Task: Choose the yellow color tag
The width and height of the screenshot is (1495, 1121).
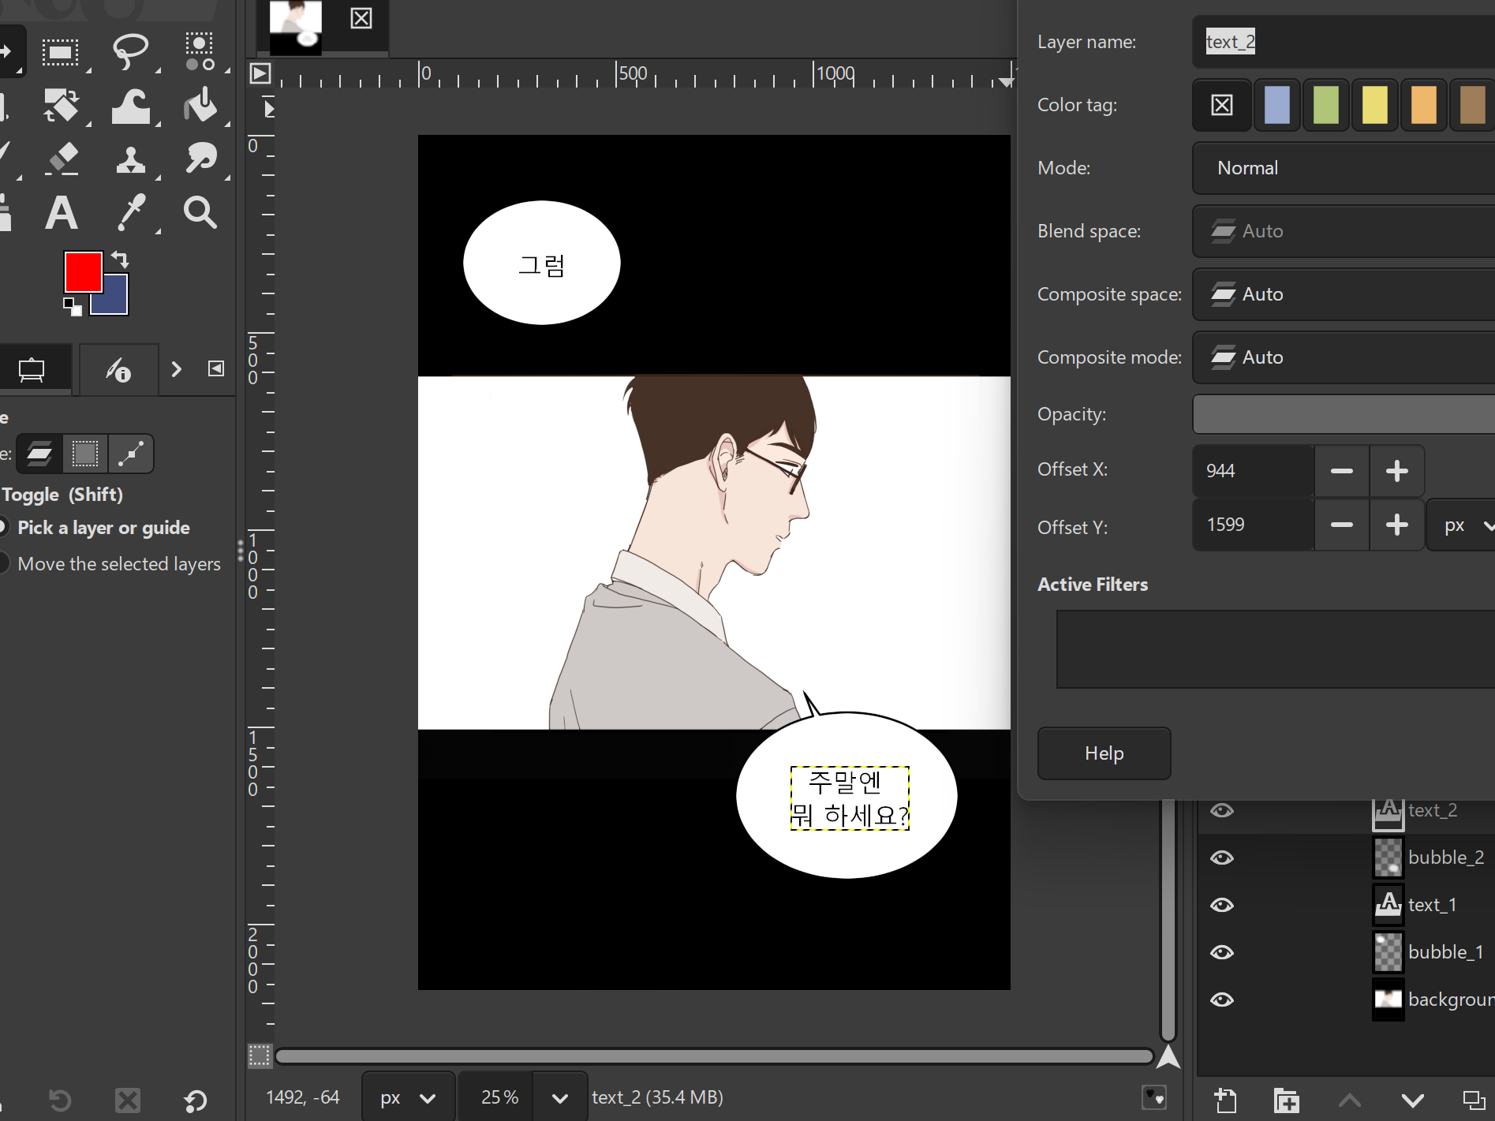Action: coord(1375,105)
